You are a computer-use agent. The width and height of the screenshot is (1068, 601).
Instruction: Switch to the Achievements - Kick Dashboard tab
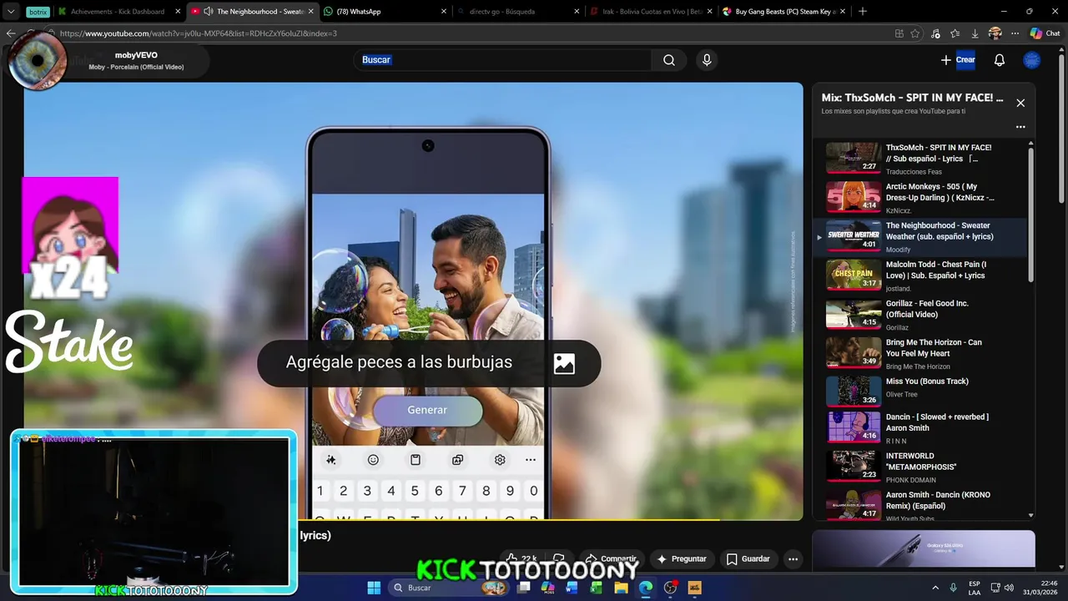118,12
